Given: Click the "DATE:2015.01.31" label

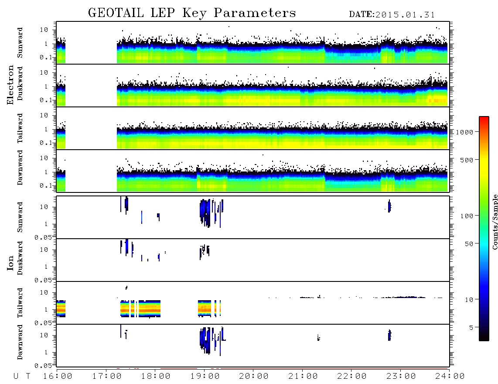Looking at the screenshot, I should [392, 15].
